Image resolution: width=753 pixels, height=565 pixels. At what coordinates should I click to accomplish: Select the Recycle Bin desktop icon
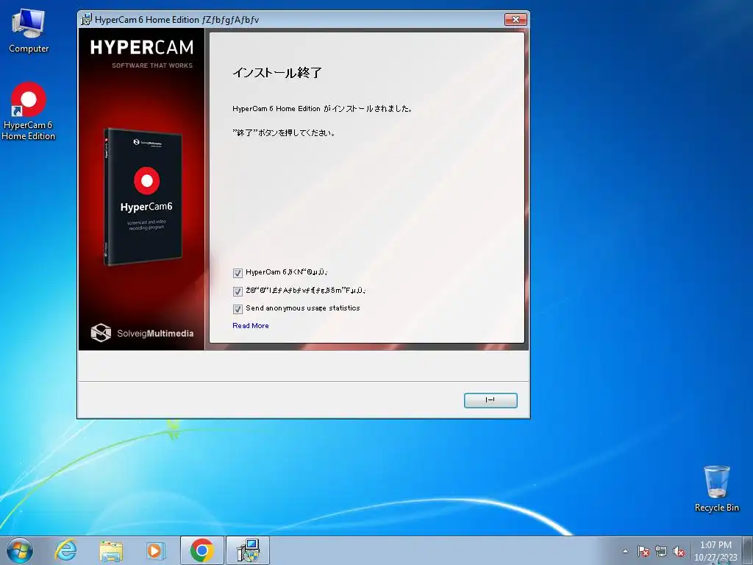click(x=716, y=488)
